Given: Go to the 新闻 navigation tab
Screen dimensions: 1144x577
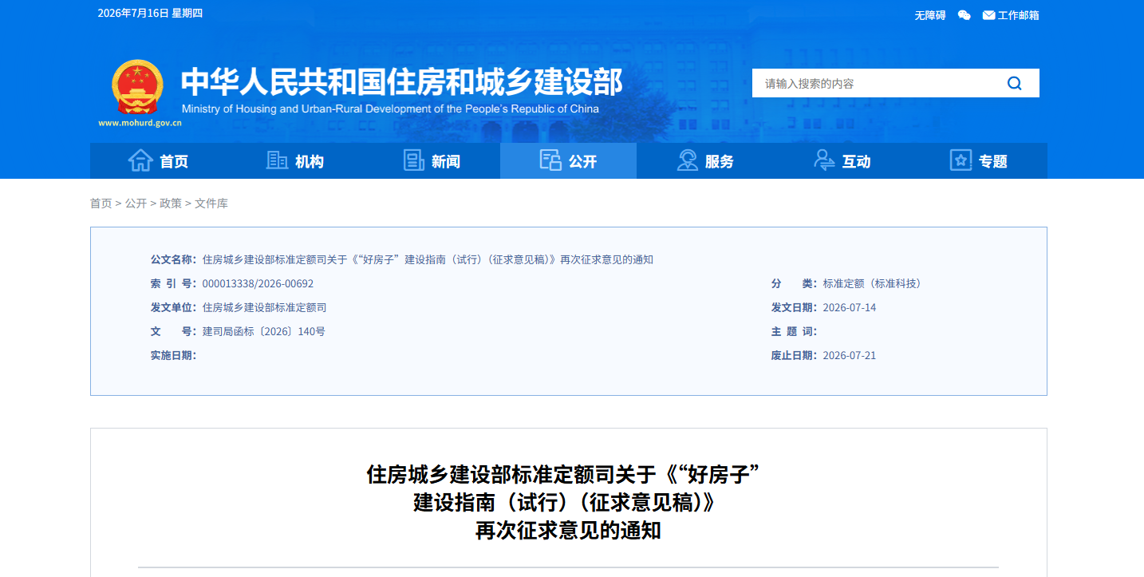Looking at the screenshot, I should (x=432, y=160).
